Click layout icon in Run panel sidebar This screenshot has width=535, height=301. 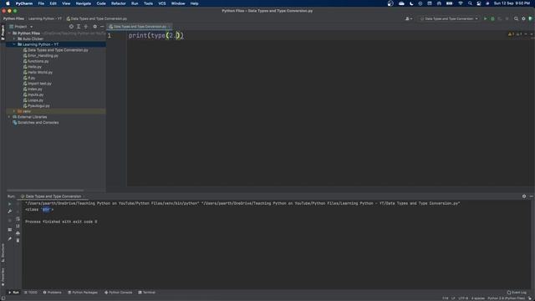[x=9, y=230]
